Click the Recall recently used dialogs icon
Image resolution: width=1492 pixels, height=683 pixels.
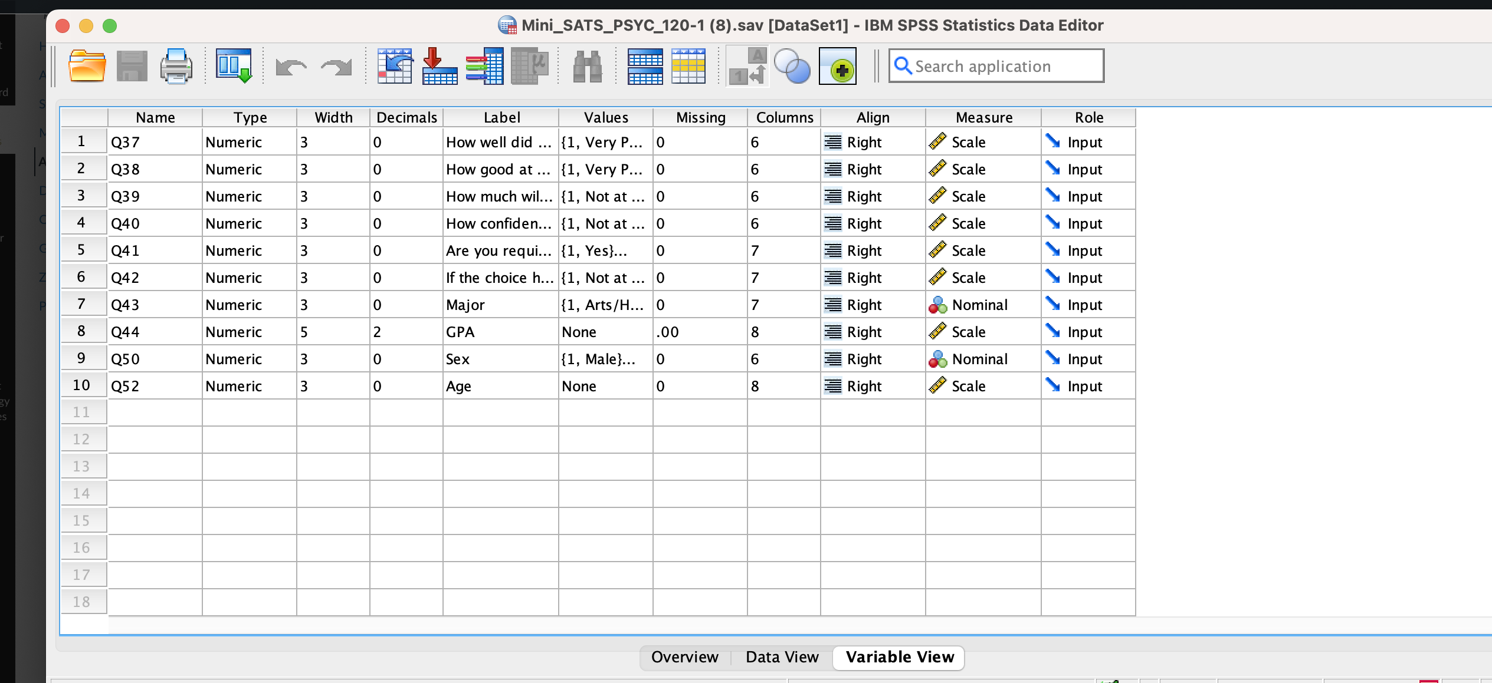point(234,66)
